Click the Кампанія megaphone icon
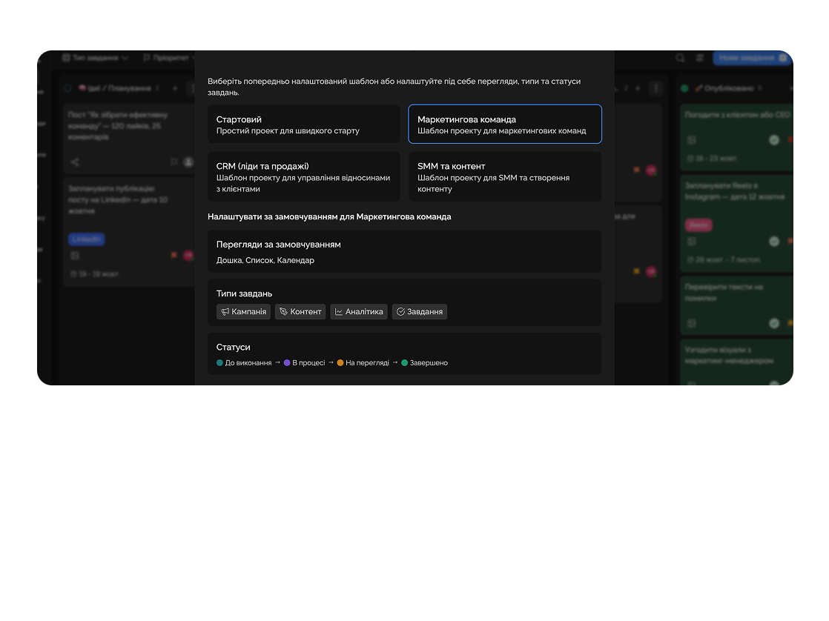This screenshot has width=829, height=621. click(x=225, y=312)
